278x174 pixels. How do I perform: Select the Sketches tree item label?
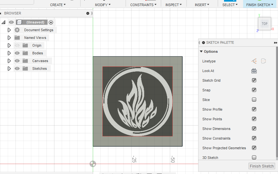point(39,69)
